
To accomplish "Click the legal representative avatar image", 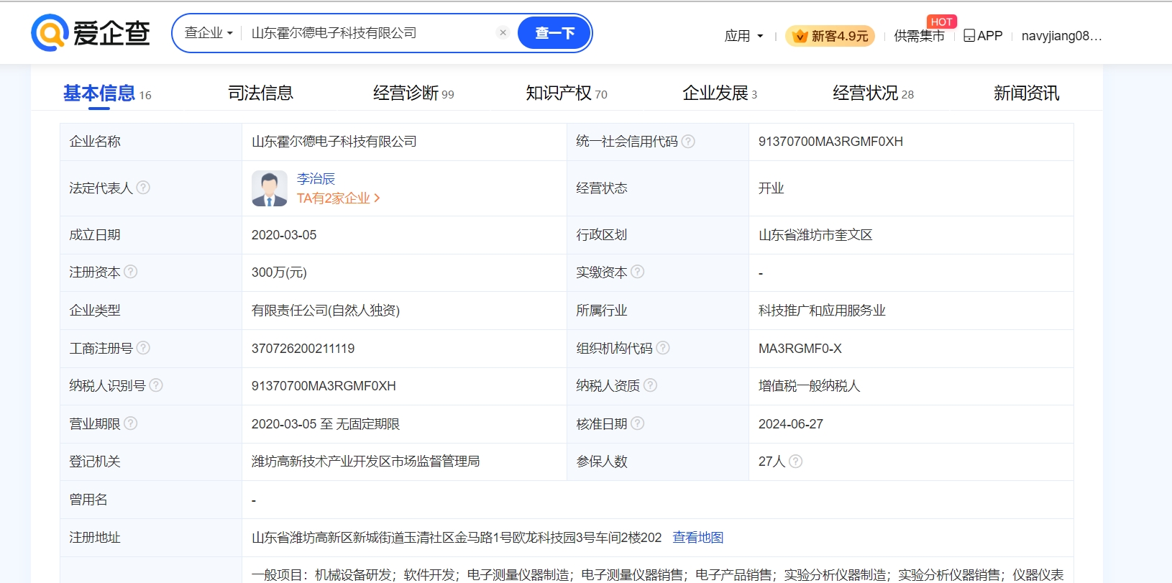I will click(x=270, y=188).
